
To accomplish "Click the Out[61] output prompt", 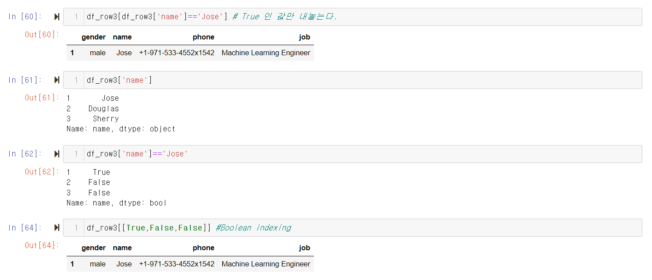I will (x=42, y=98).
